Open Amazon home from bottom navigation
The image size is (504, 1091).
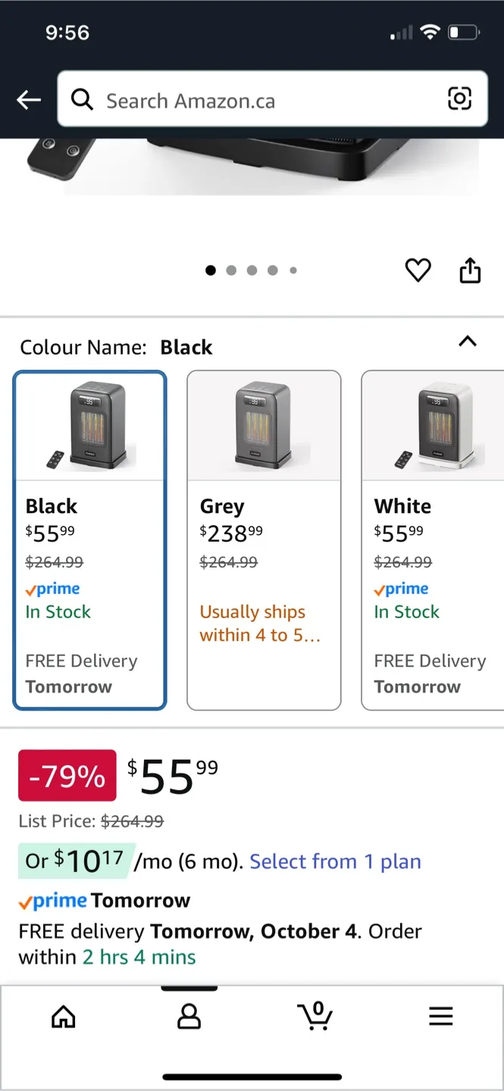[64, 1017]
